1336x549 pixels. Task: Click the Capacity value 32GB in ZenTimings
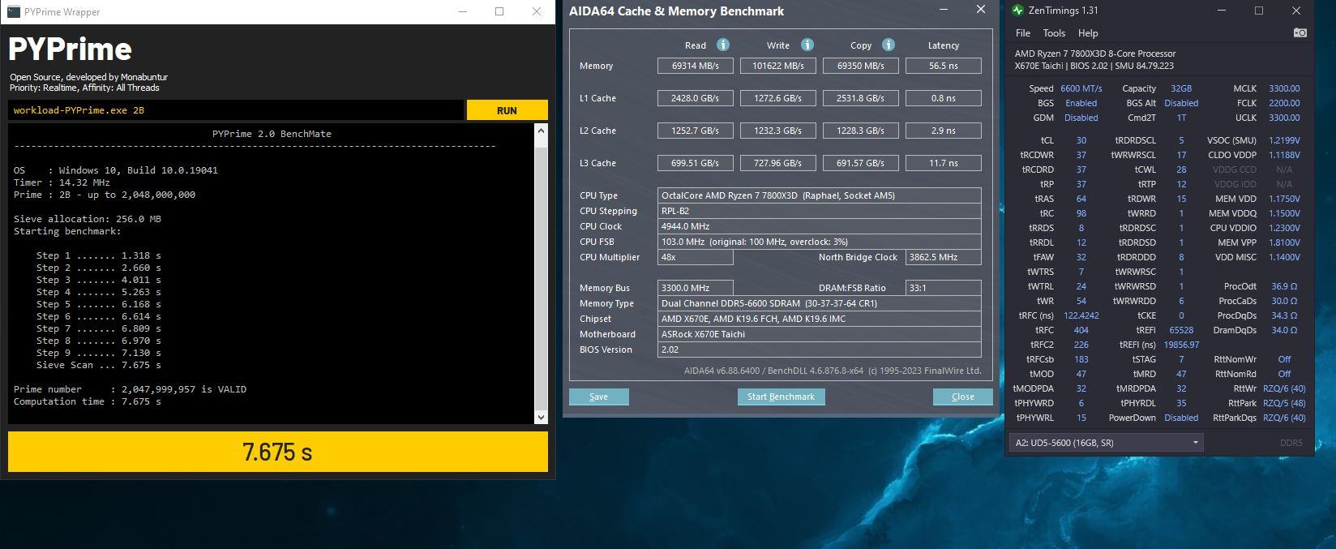coord(1181,88)
